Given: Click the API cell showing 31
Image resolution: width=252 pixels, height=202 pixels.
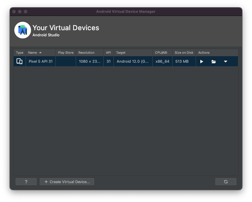Looking at the screenshot, I should [x=109, y=62].
